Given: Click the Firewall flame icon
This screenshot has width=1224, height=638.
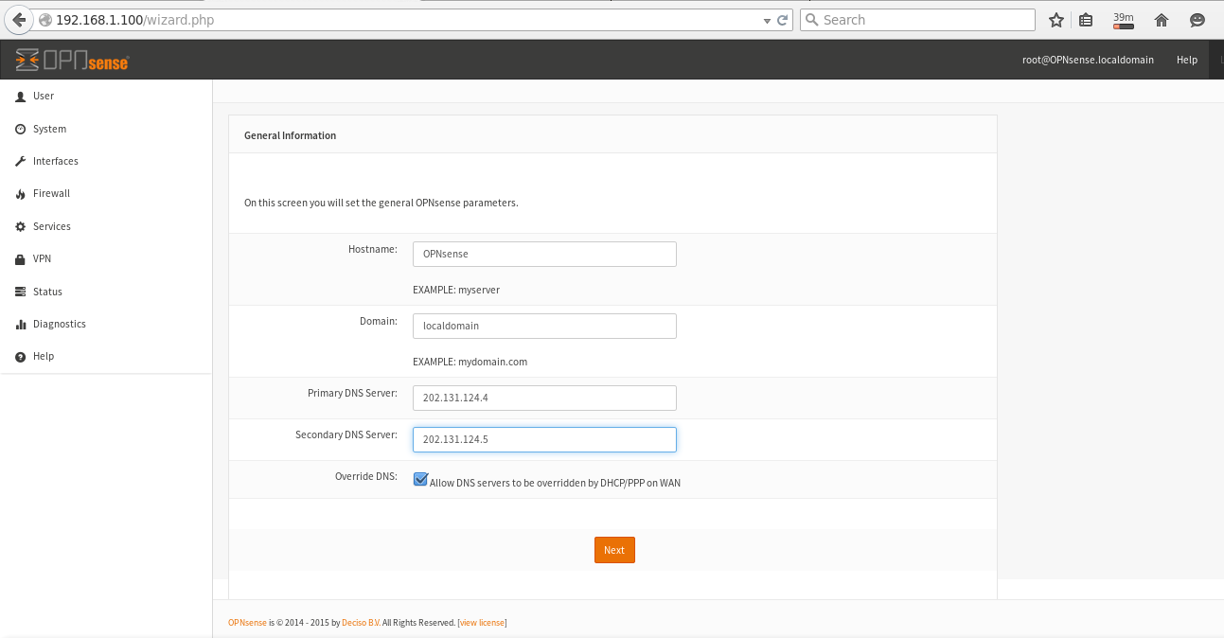Looking at the screenshot, I should pos(20,194).
